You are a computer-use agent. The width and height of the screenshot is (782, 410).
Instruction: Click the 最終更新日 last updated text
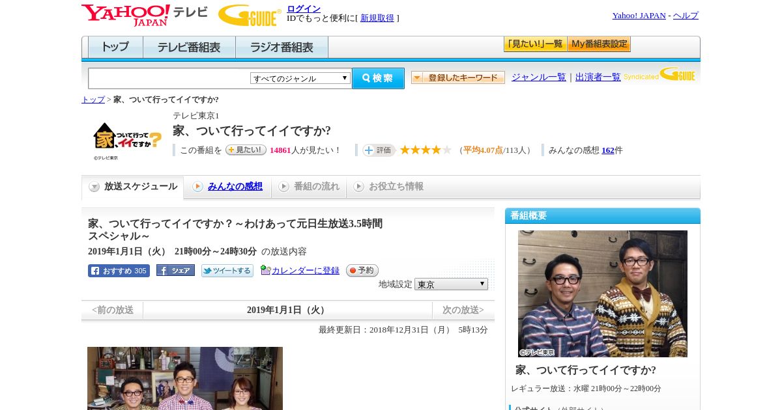(403, 330)
